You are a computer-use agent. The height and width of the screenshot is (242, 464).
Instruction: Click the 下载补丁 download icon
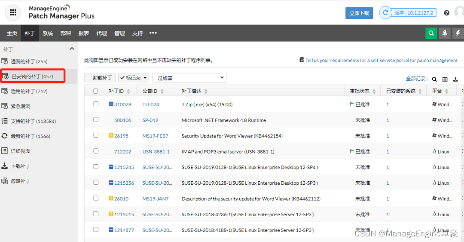4,166
